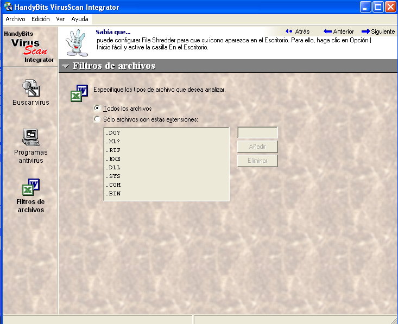
Task: Click the title bar application icon
Action: click(8, 7)
